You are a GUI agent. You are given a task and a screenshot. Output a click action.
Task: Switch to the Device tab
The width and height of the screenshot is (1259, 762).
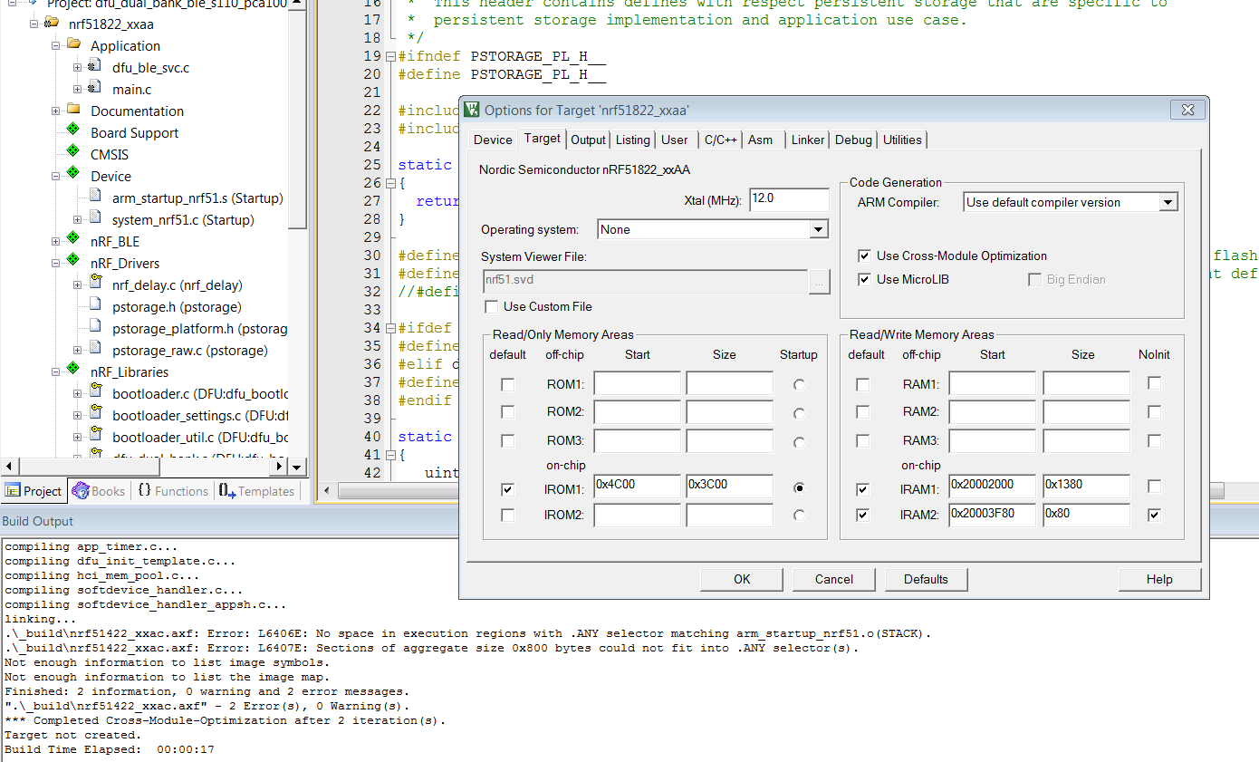(493, 140)
